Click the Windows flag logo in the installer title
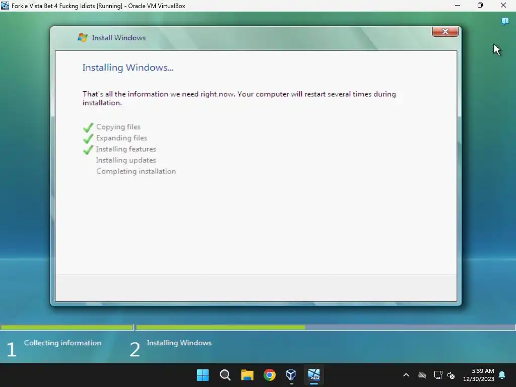Screen dimensions: 516x387 (82, 37)
